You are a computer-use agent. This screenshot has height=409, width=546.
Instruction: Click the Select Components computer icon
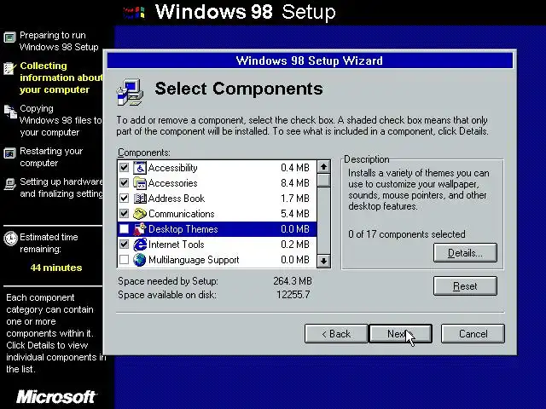pyautogui.click(x=130, y=92)
